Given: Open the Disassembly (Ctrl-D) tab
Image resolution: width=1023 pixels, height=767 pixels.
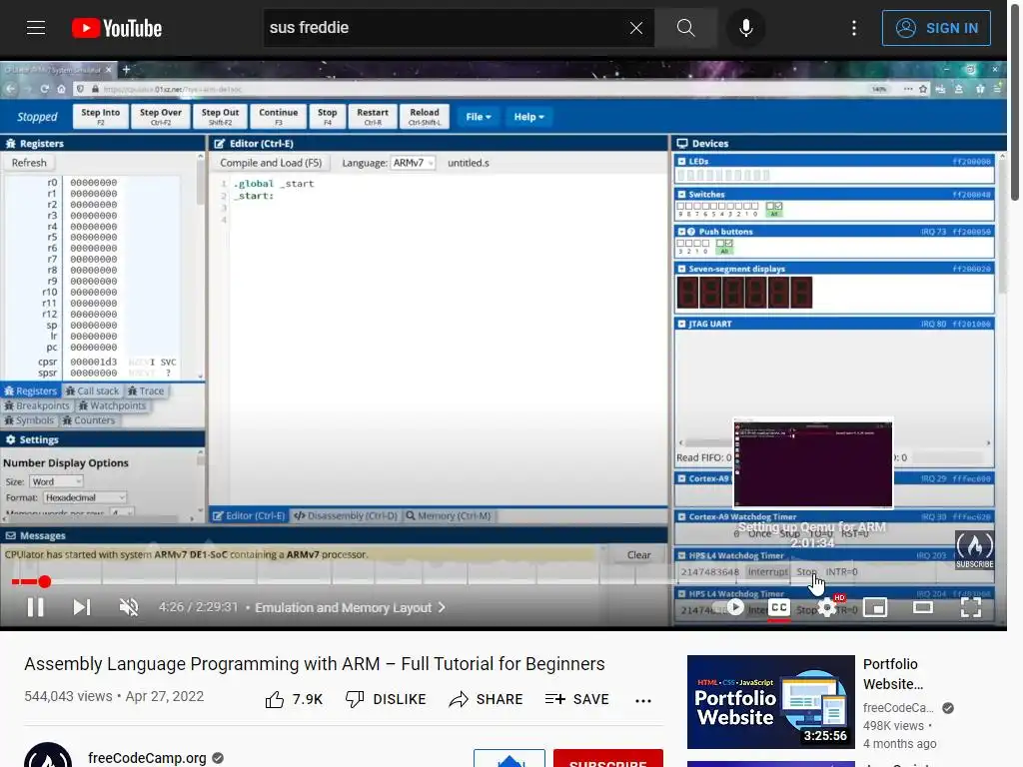Looking at the screenshot, I should (x=345, y=515).
